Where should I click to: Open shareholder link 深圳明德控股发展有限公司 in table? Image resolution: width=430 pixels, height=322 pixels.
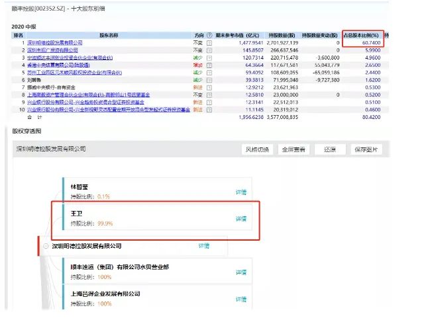click(x=54, y=43)
